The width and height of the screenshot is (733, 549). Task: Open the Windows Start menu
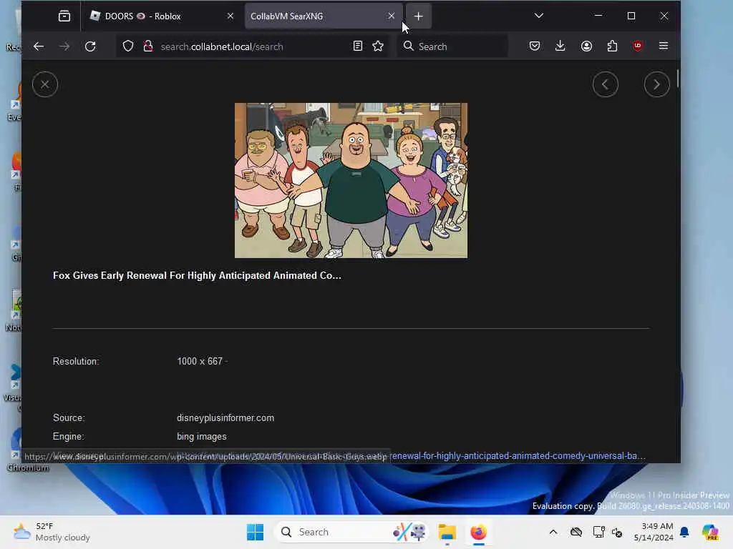(x=256, y=532)
